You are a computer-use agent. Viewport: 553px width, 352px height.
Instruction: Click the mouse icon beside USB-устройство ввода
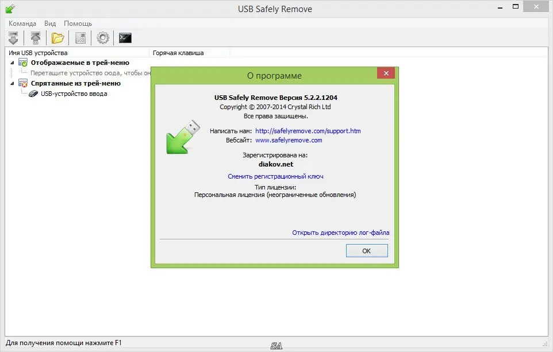click(33, 94)
